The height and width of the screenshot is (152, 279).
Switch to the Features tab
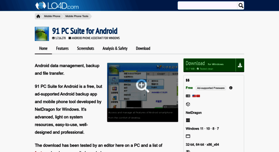(62, 49)
